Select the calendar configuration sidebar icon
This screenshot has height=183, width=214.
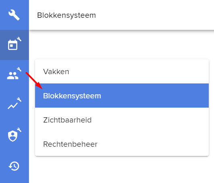[15, 45]
